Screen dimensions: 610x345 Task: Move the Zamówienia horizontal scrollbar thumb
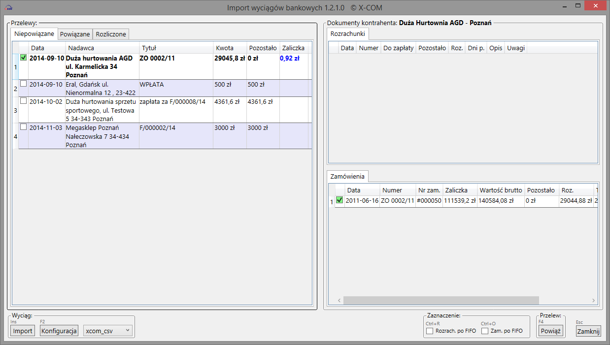[x=441, y=300]
